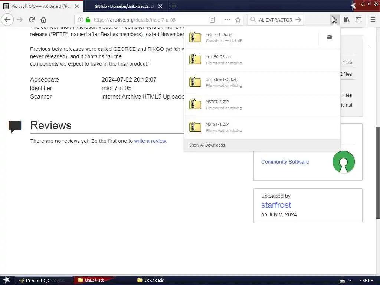Click the search magnifier icon
This screenshot has height=285, width=380.
(x=253, y=20)
